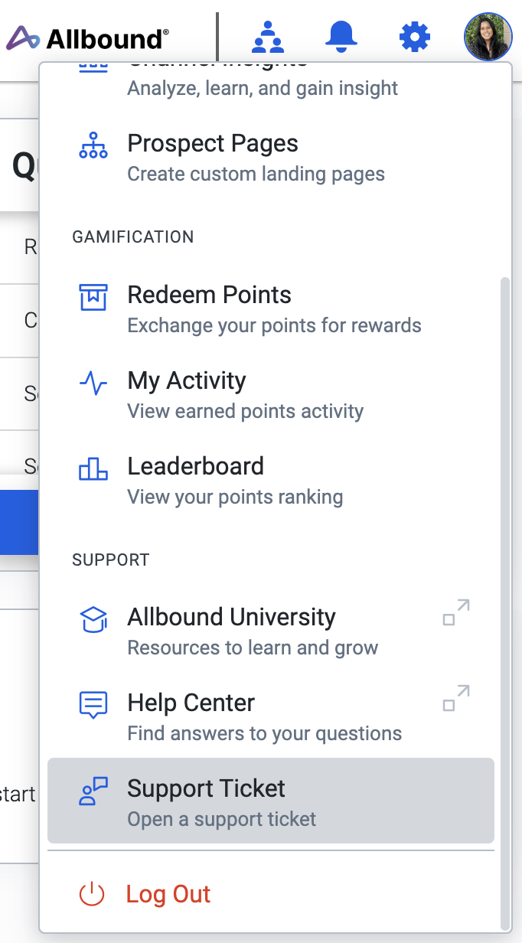
Task: Open Help Center external link arrow
Action: [x=456, y=698]
